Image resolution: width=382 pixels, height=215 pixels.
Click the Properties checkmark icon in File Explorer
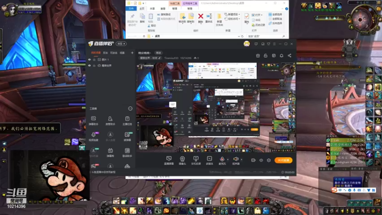point(246,16)
